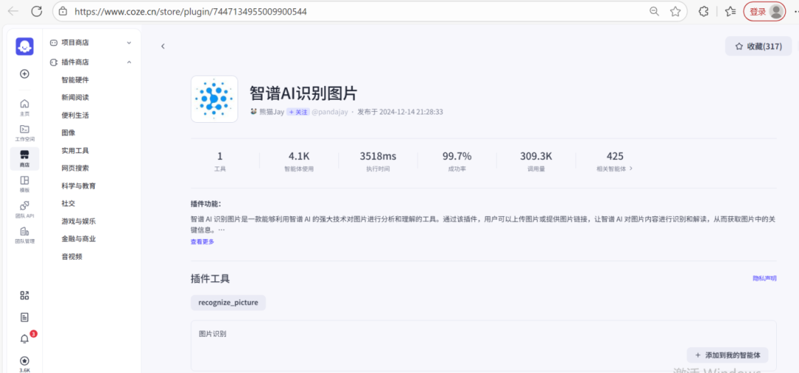Select 图像 category
Viewport: 799px width, 373px height.
tap(68, 133)
